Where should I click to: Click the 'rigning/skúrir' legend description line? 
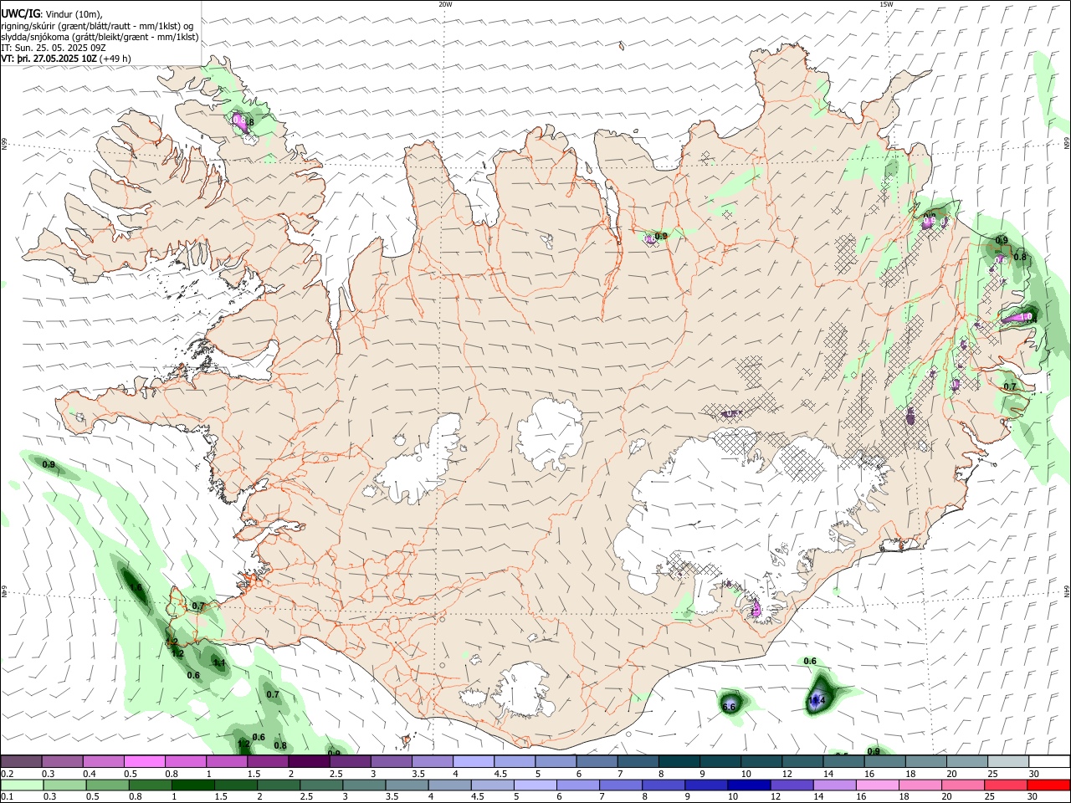click(97, 25)
